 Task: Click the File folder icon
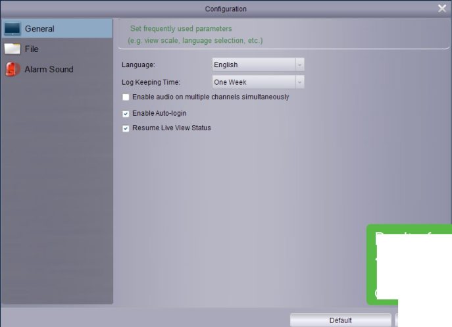click(13, 49)
